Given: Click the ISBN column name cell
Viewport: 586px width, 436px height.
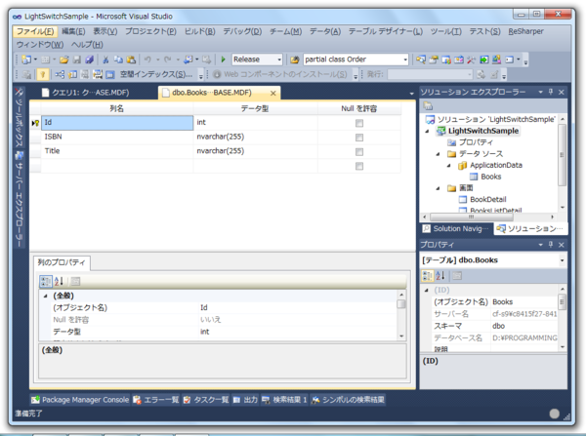Looking at the screenshot, I should pyautogui.click(x=117, y=137).
